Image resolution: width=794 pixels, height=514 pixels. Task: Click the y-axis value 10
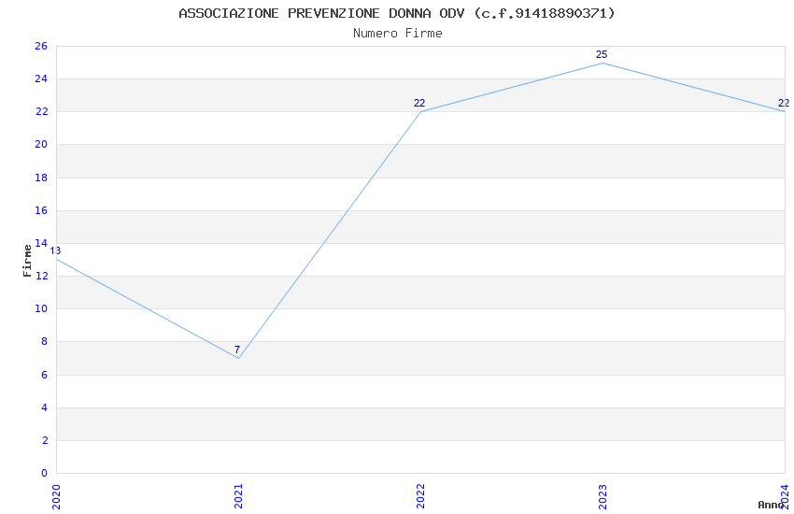click(41, 309)
